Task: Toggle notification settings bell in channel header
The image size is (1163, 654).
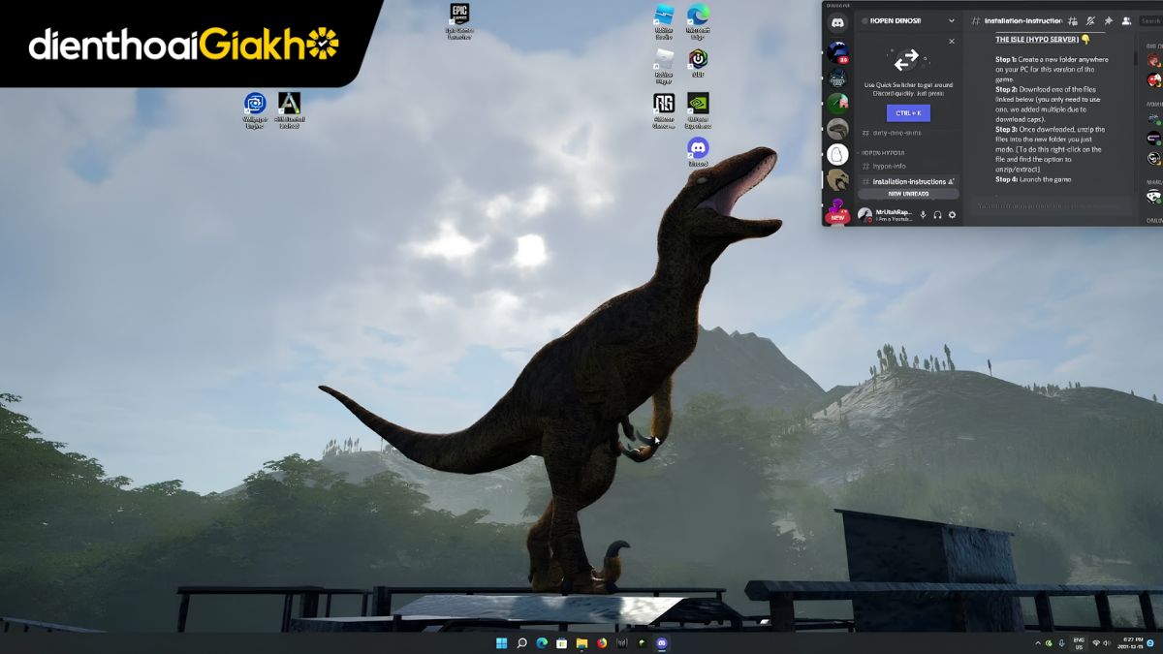Action: [x=1090, y=20]
